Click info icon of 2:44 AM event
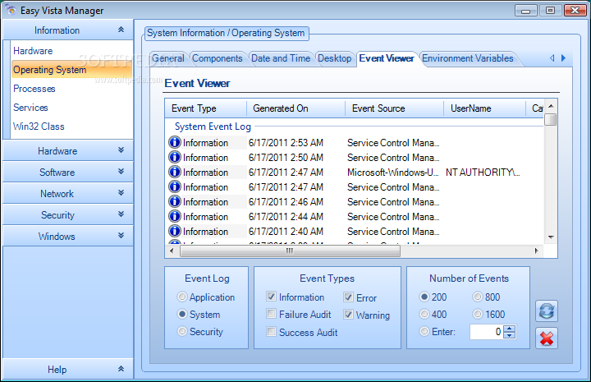This screenshot has width=591, height=382. pyautogui.click(x=175, y=216)
